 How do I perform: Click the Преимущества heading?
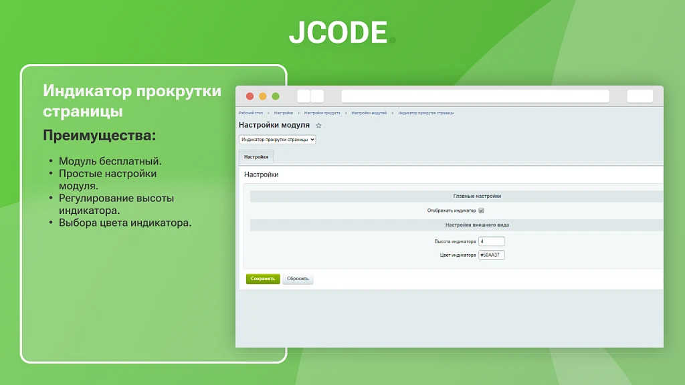[99, 135]
